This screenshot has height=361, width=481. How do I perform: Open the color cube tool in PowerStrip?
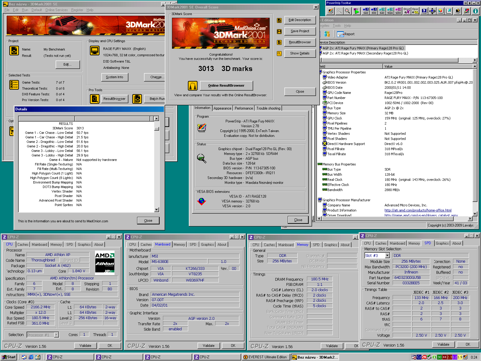pyautogui.click(x=440, y=11)
